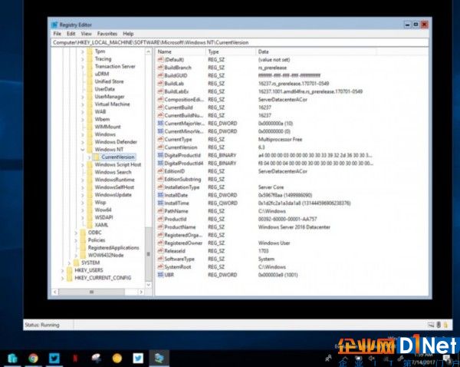Select the Transaction Server key
This screenshot has height=367, width=460.
tap(115, 66)
